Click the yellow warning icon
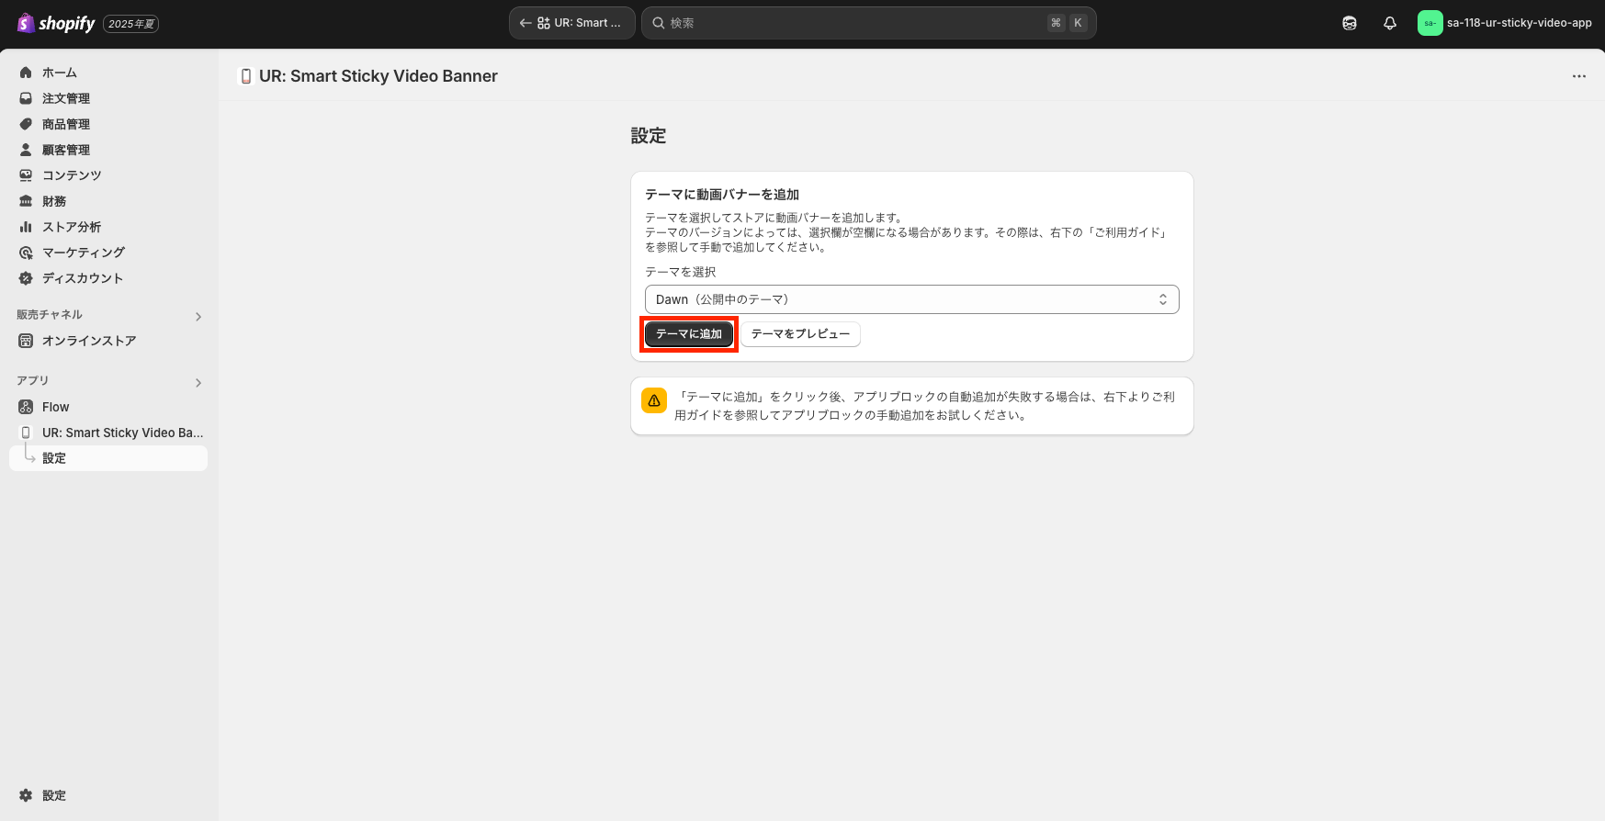The width and height of the screenshot is (1605, 821). coord(654,400)
